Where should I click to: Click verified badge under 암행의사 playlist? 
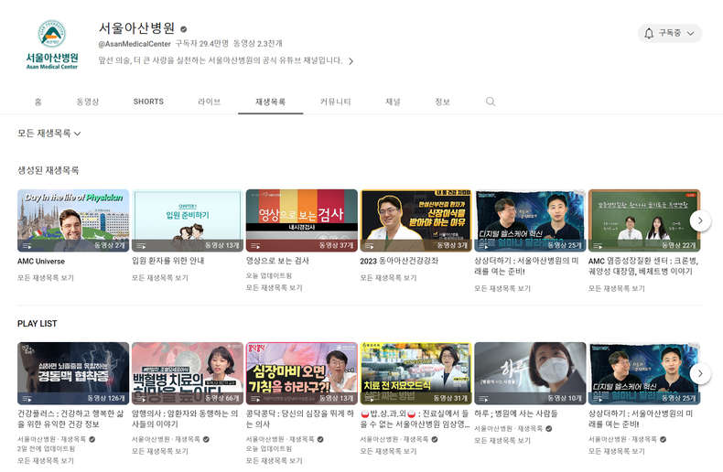coord(206,439)
